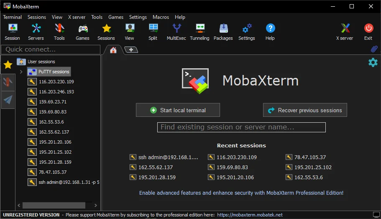The width and height of the screenshot is (381, 219).
Task: Expand the PuTTY sessions folder arrow
Action: (x=21, y=72)
